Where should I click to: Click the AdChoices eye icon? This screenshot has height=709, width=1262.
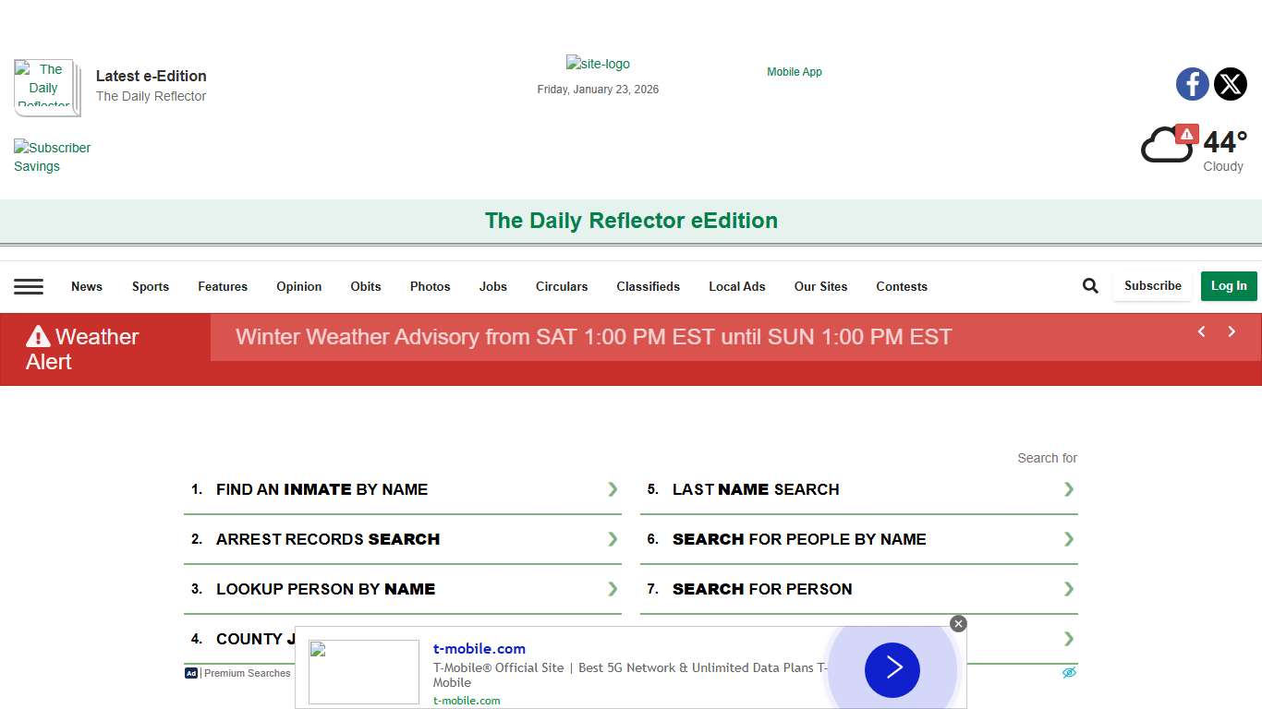point(1069,673)
